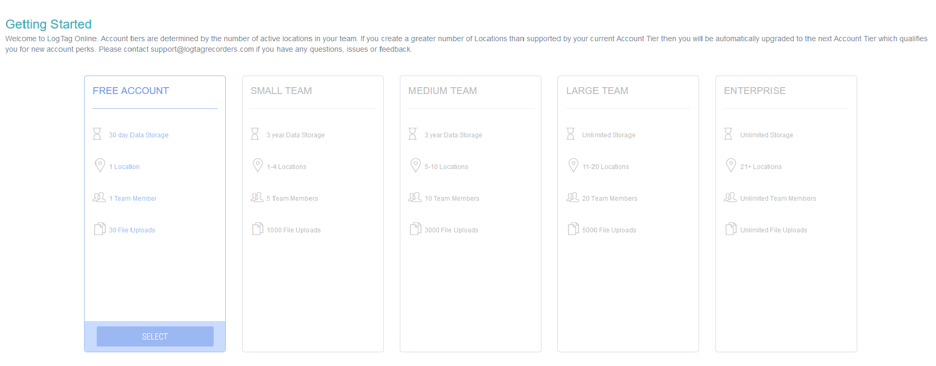Click hourglass icon in Free Account card
This screenshot has width=936, height=366.
[97, 134]
